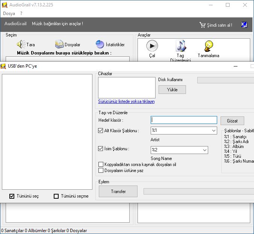Click the %3 : Albüm template text
This screenshot has width=254, height=234.
point(234,146)
